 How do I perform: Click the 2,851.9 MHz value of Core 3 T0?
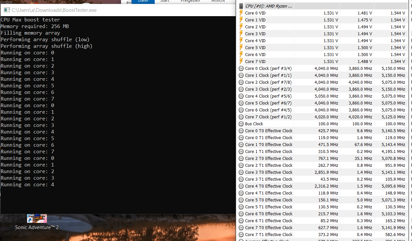(x=326, y=172)
